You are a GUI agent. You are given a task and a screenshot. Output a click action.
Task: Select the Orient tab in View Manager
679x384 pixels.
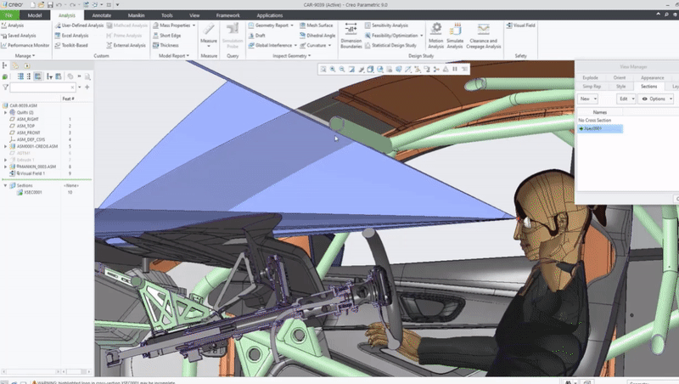click(619, 77)
